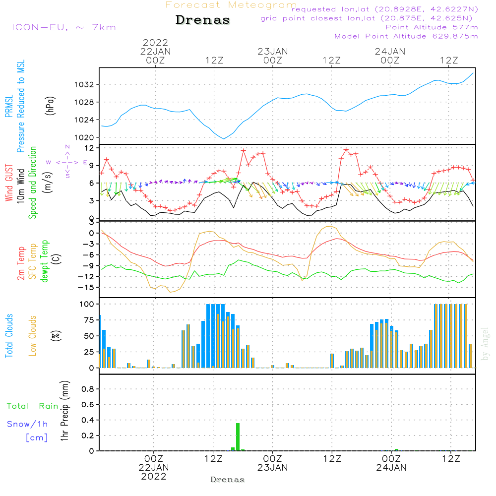Image resolution: width=496 pixels, height=496 pixels.
Task: Click the '1032' pressure axis value
Action: [x=84, y=85]
